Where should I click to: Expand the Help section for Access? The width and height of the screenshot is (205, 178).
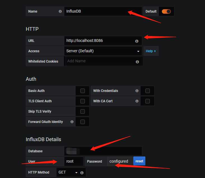(151, 51)
